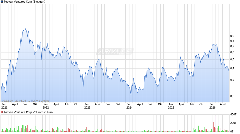Image resolution: width=240 pixels, height=134 pixels.
Task: Click the 2026 year label on the time axis
Action: click(212, 108)
